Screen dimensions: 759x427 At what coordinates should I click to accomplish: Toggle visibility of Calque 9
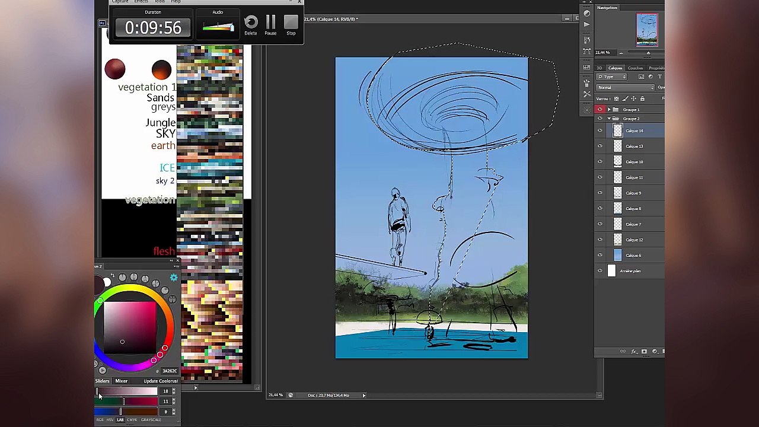(600, 193)
